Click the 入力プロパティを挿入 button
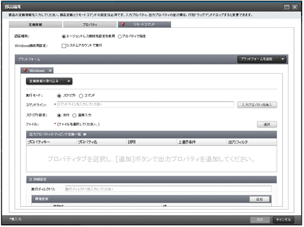This screenshot has height=227, width=304. [257, 105]
